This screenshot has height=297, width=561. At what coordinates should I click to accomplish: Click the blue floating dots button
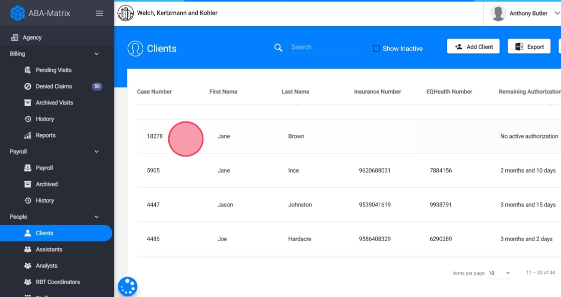tap(128, 286)
